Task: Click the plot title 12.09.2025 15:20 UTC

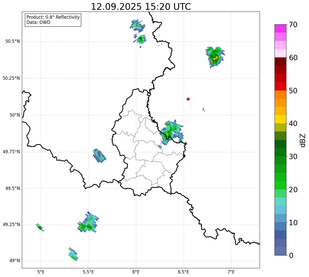Action: point(141,7)
